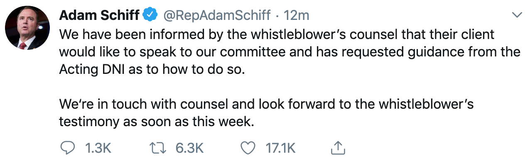530x166 pixels.
Task: Open the share tweet upload icon
Action: tap(338, 147)
